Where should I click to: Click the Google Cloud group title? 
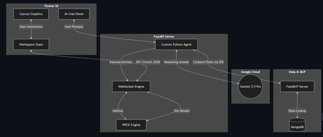click(250, 72)
